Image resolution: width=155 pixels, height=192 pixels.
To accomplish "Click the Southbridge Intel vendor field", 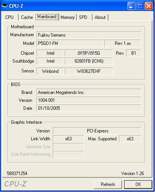I will click(x=50, y=61).
